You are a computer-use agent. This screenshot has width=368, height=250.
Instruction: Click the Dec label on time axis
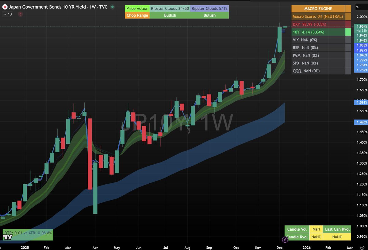point(279,247)
